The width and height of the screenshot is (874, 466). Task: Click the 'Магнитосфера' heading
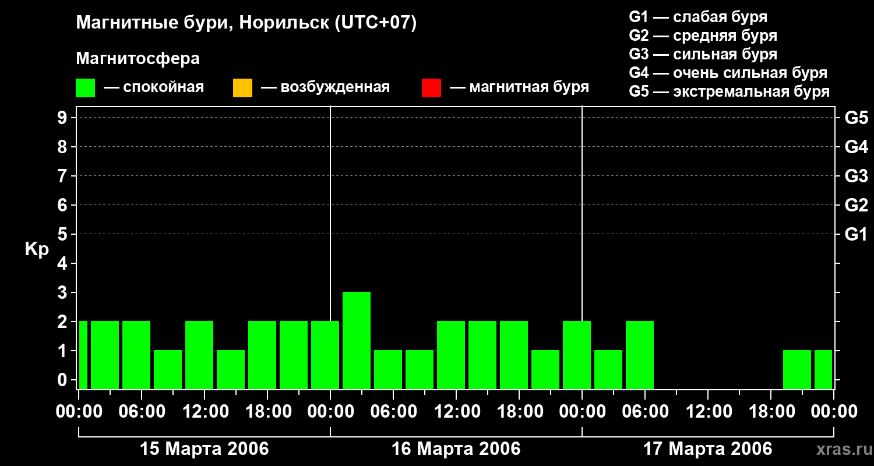coord(138,59)
